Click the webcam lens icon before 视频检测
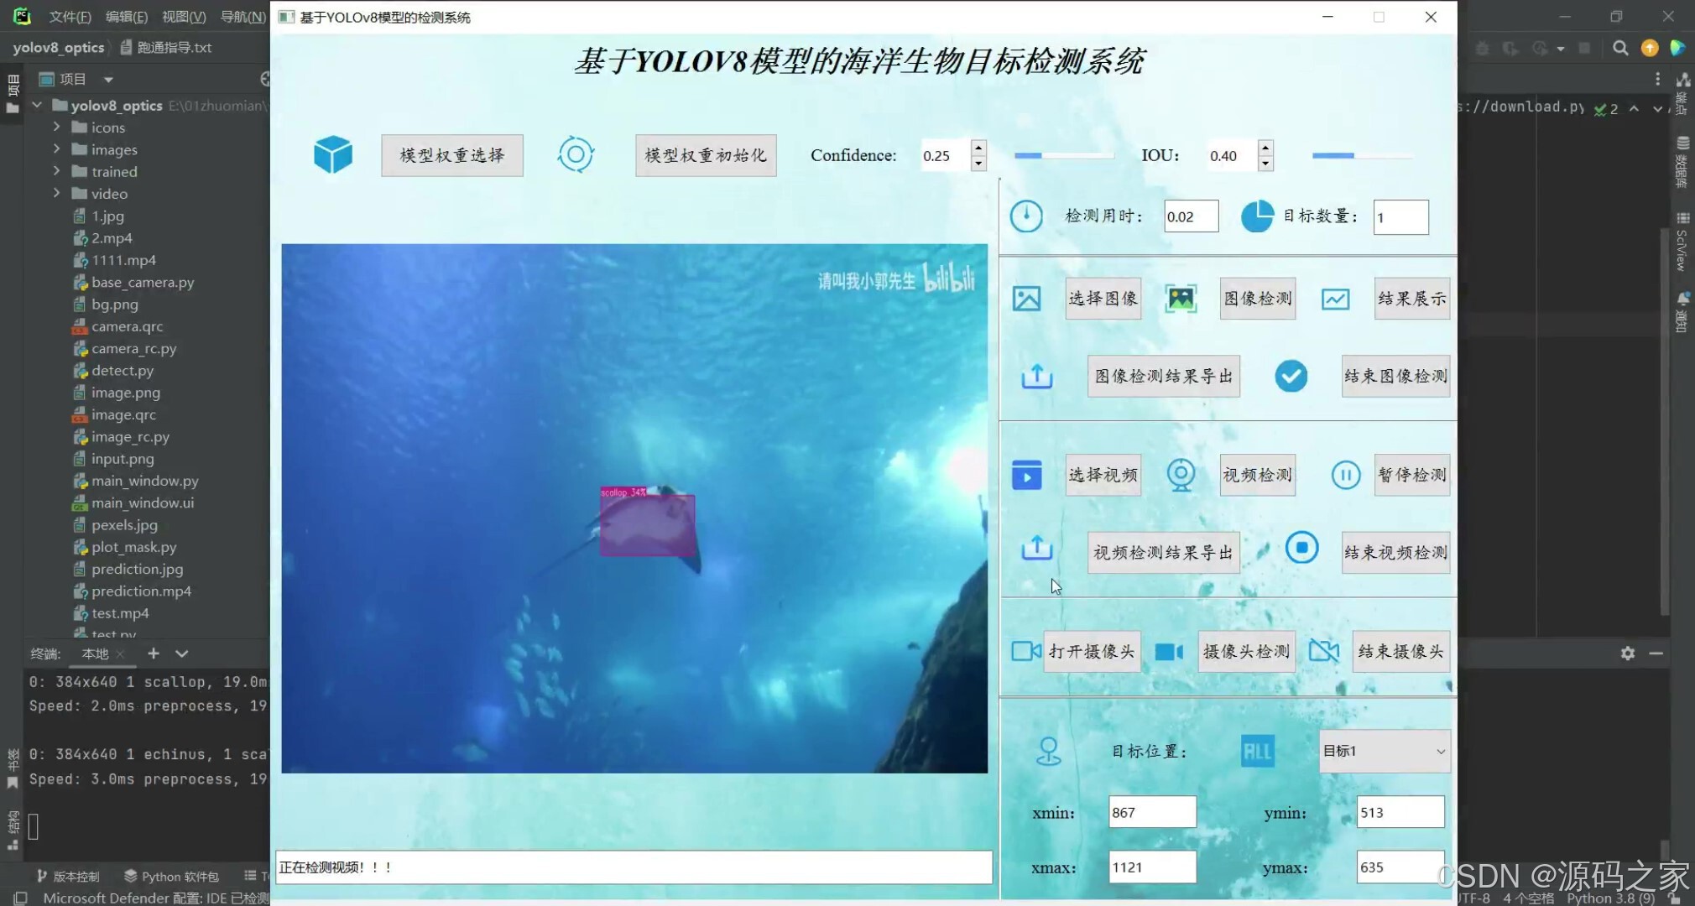 (1181, 474)
